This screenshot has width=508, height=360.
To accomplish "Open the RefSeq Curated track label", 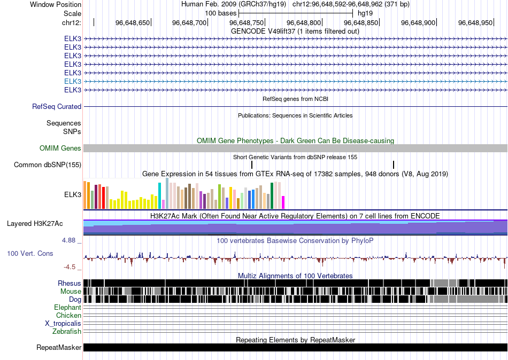I will pyautogui.click(x=57, y=107).
